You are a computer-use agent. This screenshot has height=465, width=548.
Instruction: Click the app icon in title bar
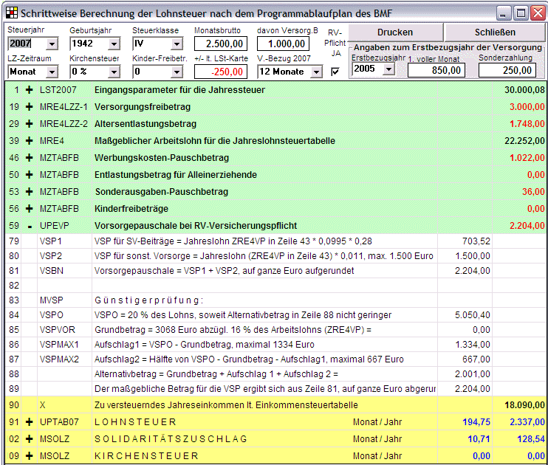pyautogui.click(x=11, y=13)
